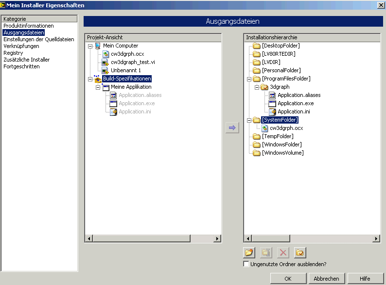Click the cw3dgrph.ocx file icon in Projekt-Ansicht

105,54
